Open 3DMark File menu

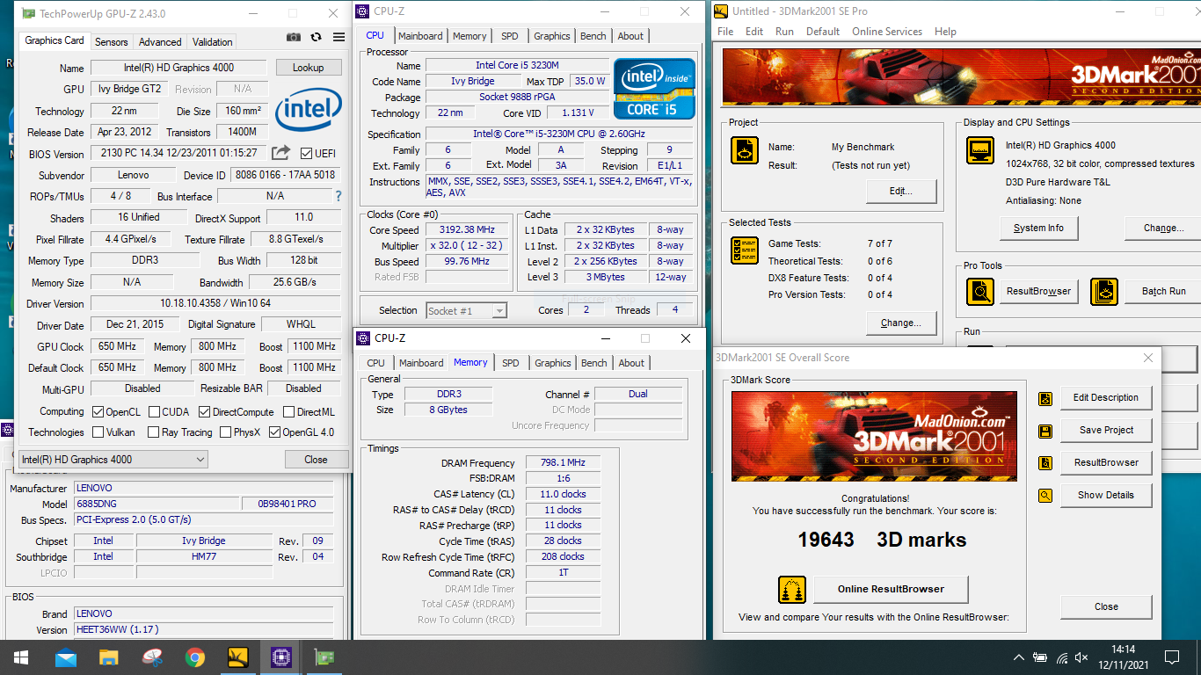coord(725,31)
